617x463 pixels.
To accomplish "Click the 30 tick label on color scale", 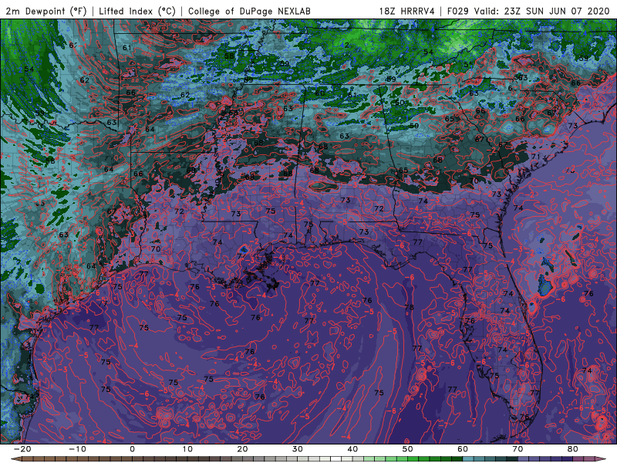I will tap(298, 449).
